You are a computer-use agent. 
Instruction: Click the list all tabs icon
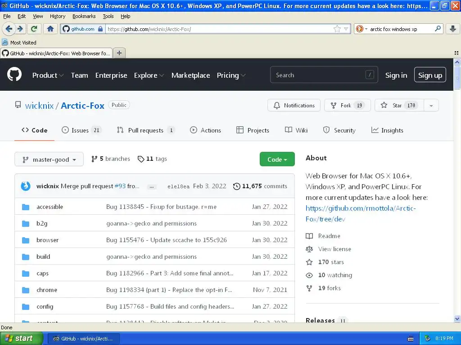pyautogui.click(x=456, y=53)
